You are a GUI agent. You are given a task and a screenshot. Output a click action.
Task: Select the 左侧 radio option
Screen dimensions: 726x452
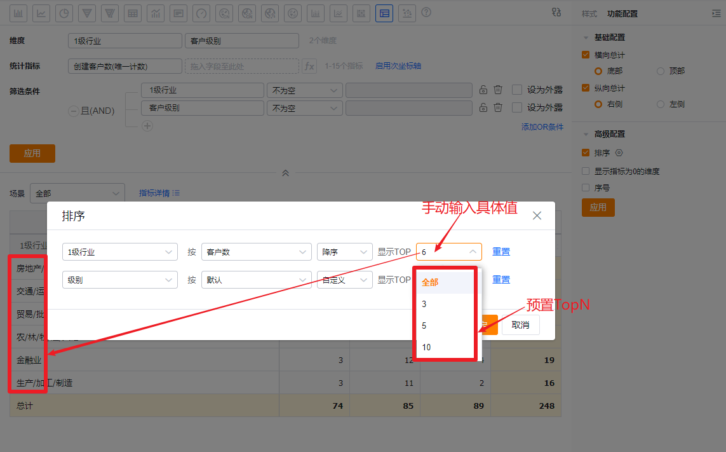click(x=661, y=104)
